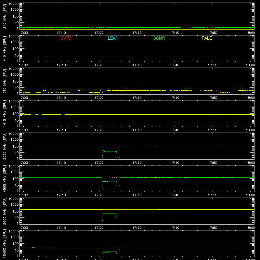Click the 10000 tick value on 245 MHz axis
260x260 pixels.
14,4
